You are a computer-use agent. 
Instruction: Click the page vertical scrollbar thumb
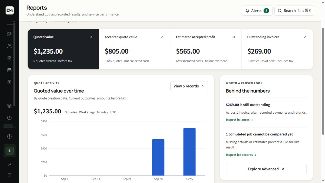coord(323,81)
